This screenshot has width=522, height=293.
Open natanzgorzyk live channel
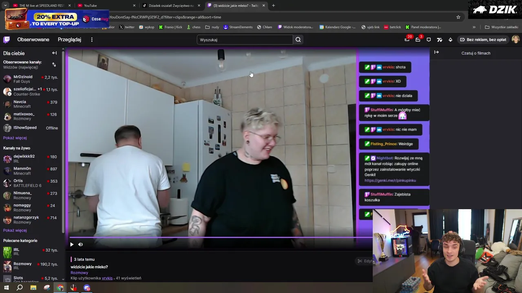point(31,220)
